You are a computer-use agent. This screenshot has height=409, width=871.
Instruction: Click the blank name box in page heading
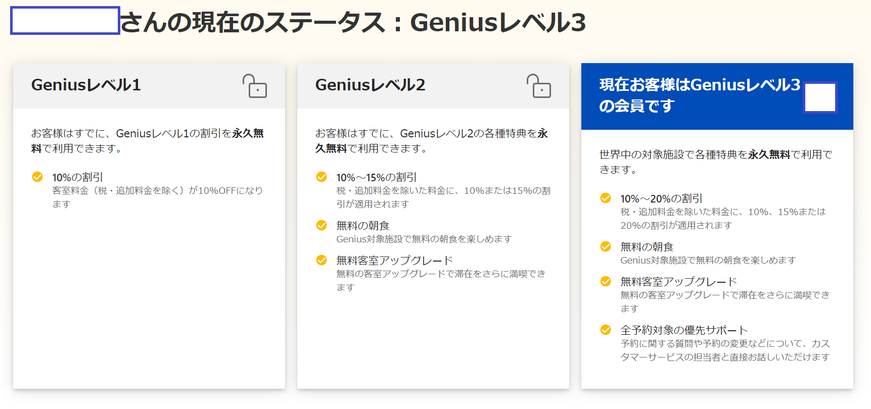coord(65,21)
